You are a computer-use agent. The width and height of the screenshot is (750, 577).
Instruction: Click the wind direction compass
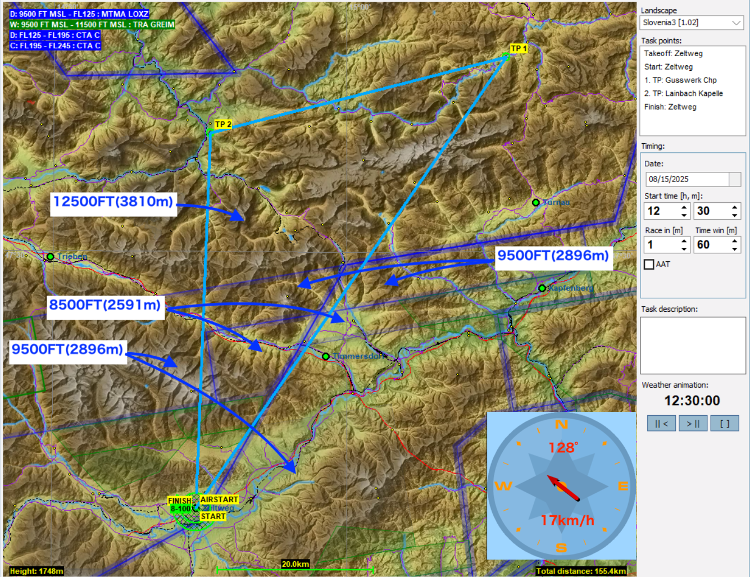[x=561, y=485]
